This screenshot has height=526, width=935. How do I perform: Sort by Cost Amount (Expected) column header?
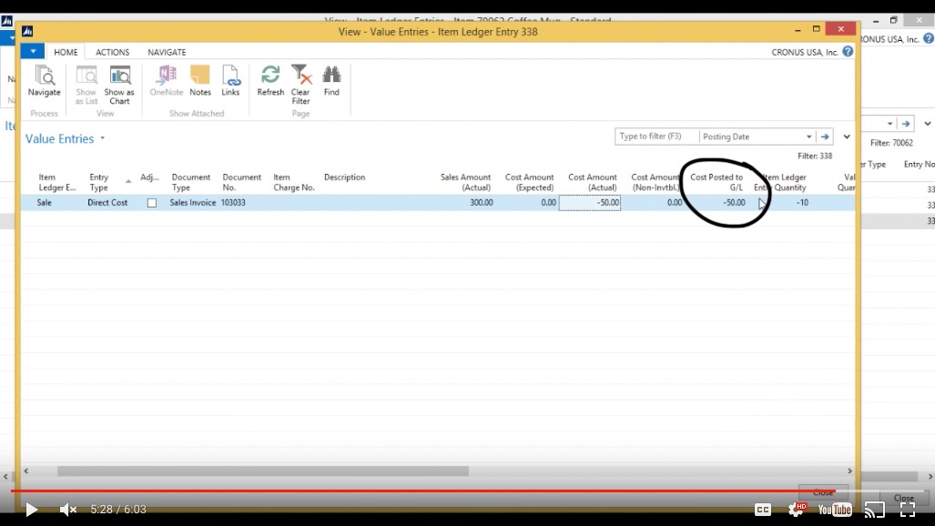click(x=529, y=182)
